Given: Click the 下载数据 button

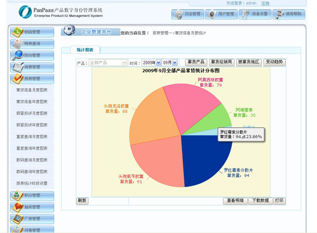Looking at the screenshot, I should pos(260,201).
